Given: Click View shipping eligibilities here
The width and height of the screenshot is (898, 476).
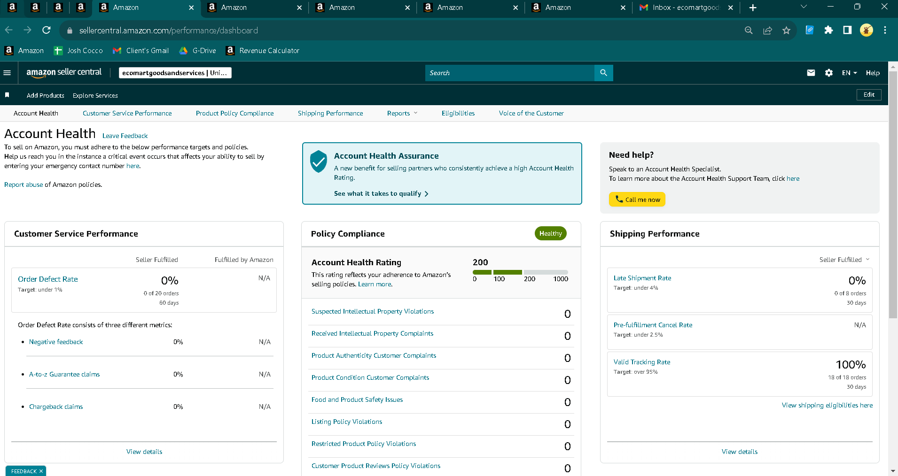Looking at the screenshot, I should (x=827, y=405).
